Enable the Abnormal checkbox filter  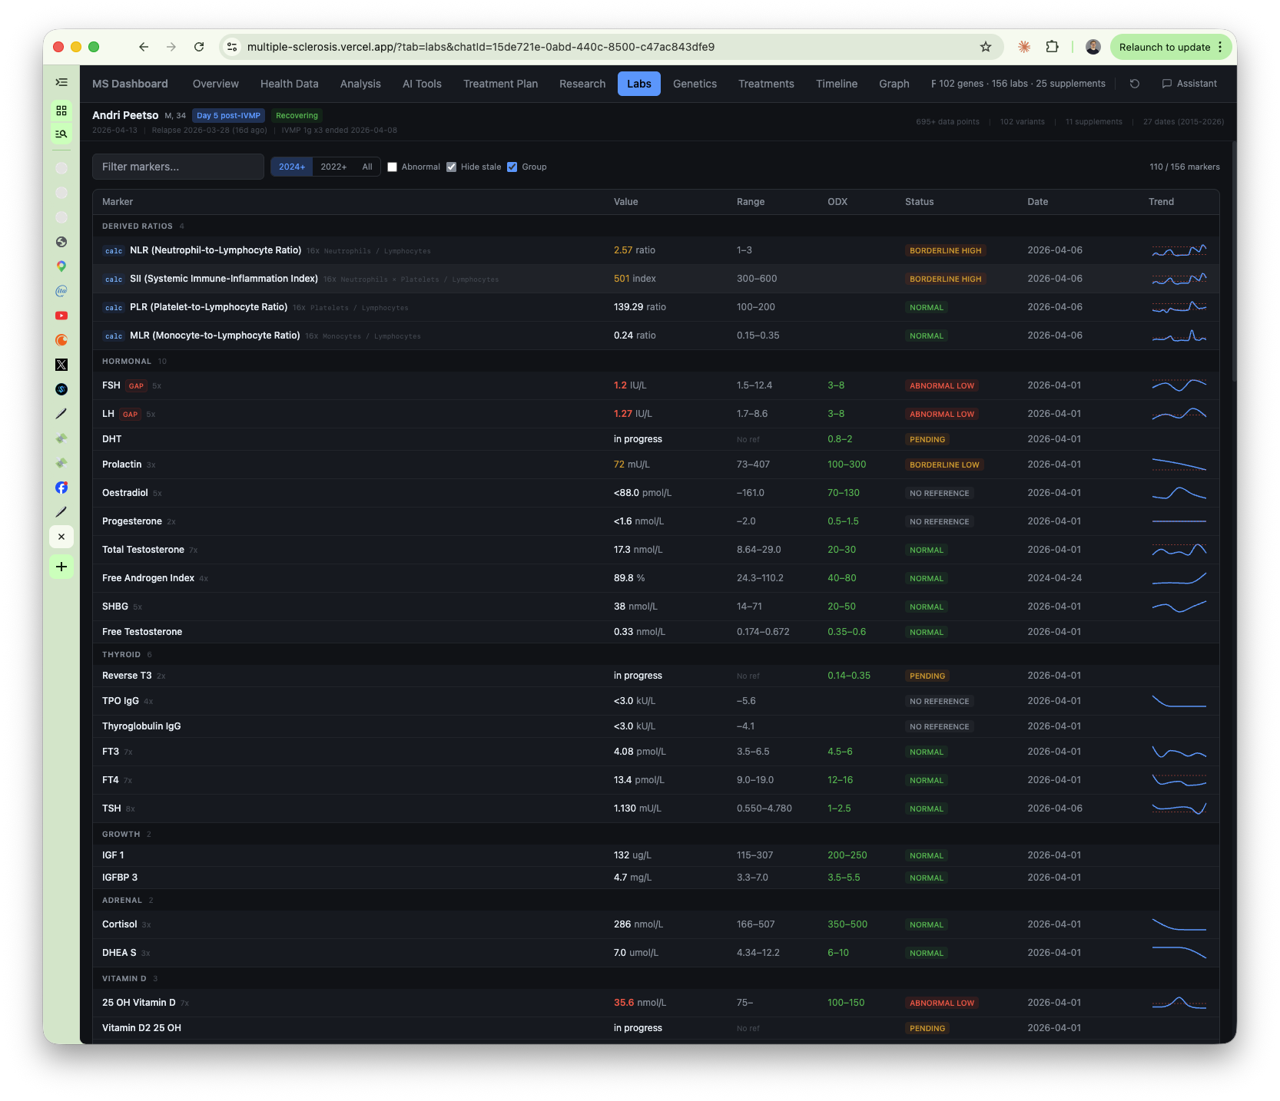tap(393, 167)
